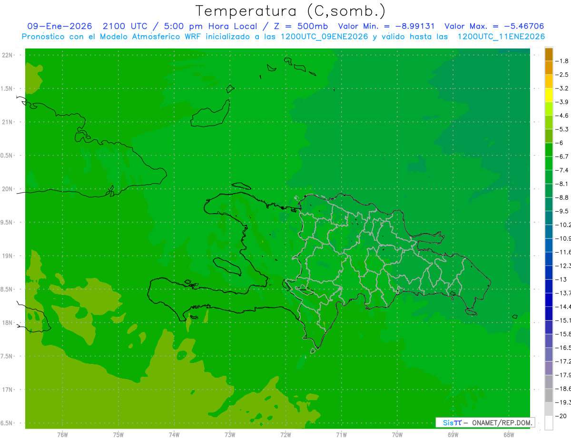
Task: Click the "18N" latitude label
Action: [x=7, y=323]
